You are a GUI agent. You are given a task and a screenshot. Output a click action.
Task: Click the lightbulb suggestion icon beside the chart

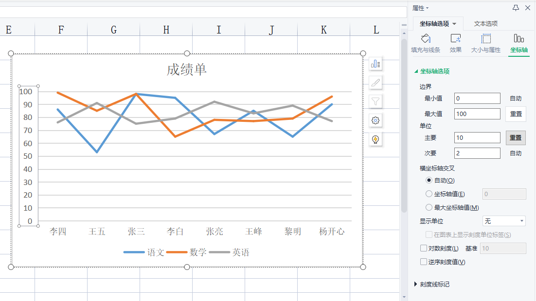375,140
